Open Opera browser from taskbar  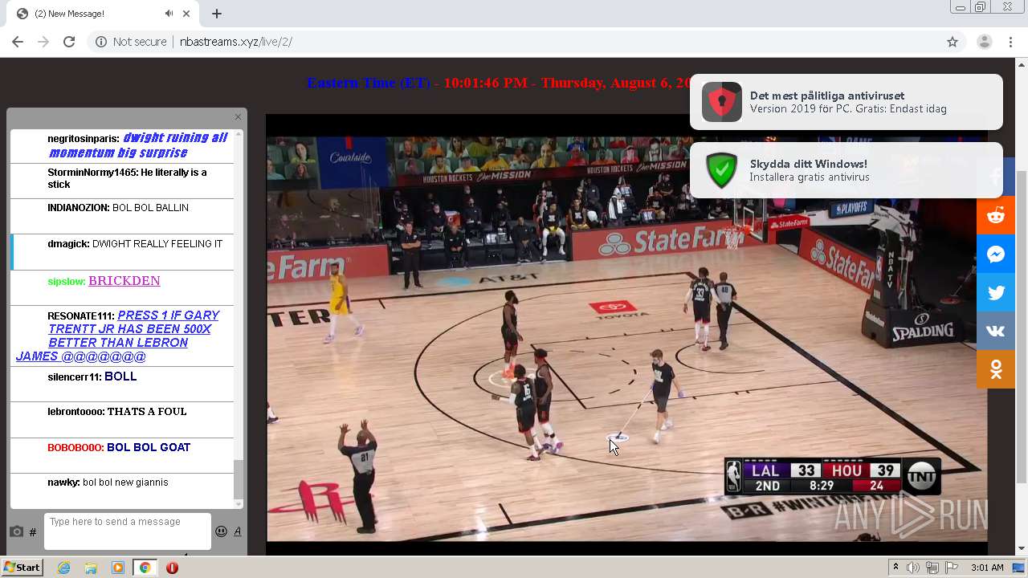click(172, 568)
